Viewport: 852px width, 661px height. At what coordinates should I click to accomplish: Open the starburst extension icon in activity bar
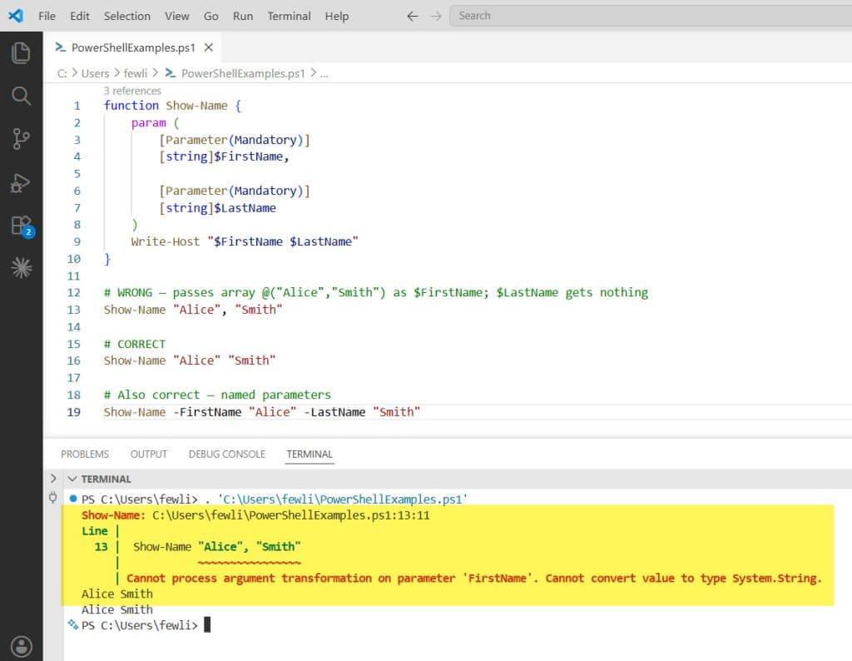[21, 267]
